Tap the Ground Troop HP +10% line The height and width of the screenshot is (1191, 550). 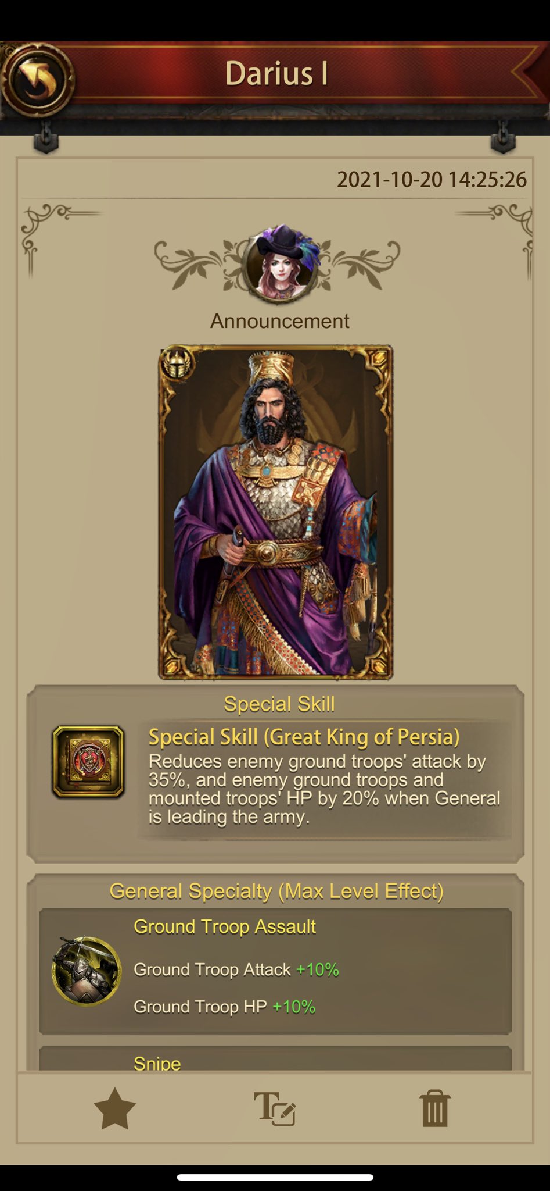225,1007
